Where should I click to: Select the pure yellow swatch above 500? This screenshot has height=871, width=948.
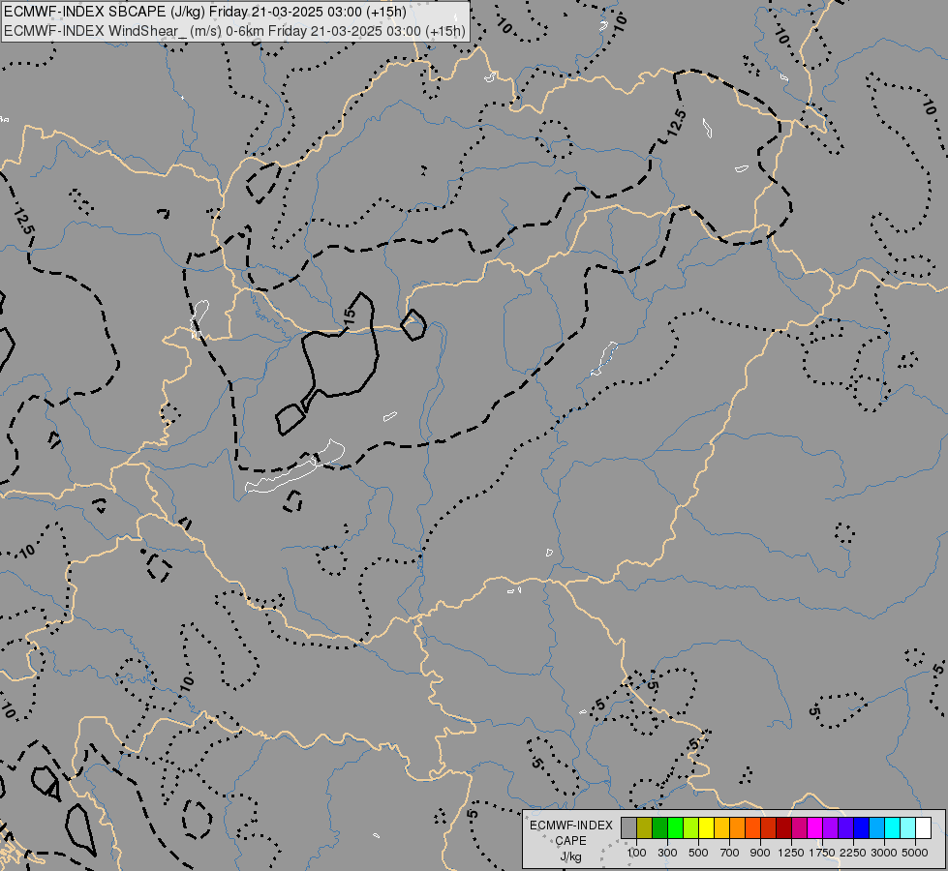707,827
